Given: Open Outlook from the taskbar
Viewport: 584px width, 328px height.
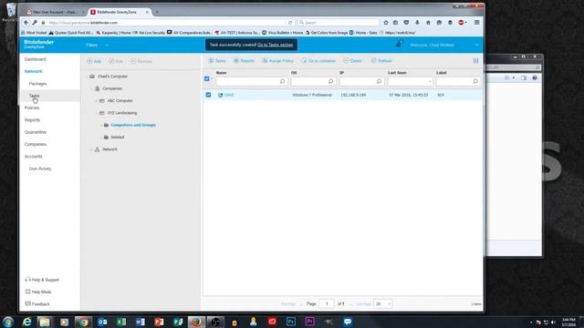Looking at the screenshot, I should point(102,322).
